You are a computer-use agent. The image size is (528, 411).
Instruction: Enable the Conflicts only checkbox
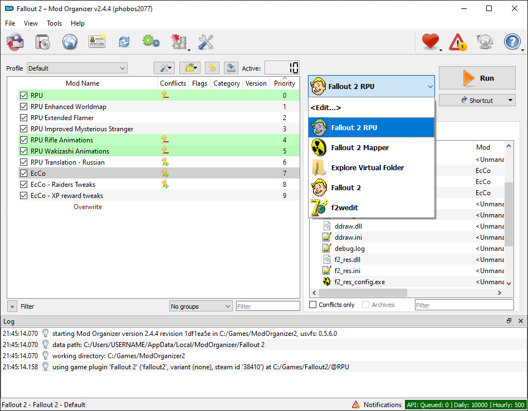click(313, 304)
